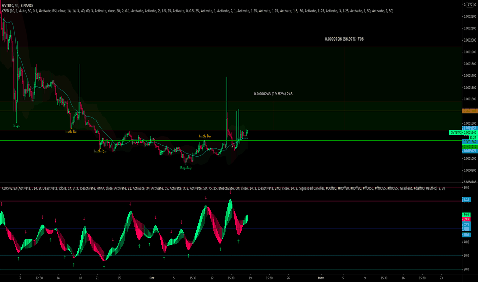Click the BTC currency badge on price scale

(470, 5)
